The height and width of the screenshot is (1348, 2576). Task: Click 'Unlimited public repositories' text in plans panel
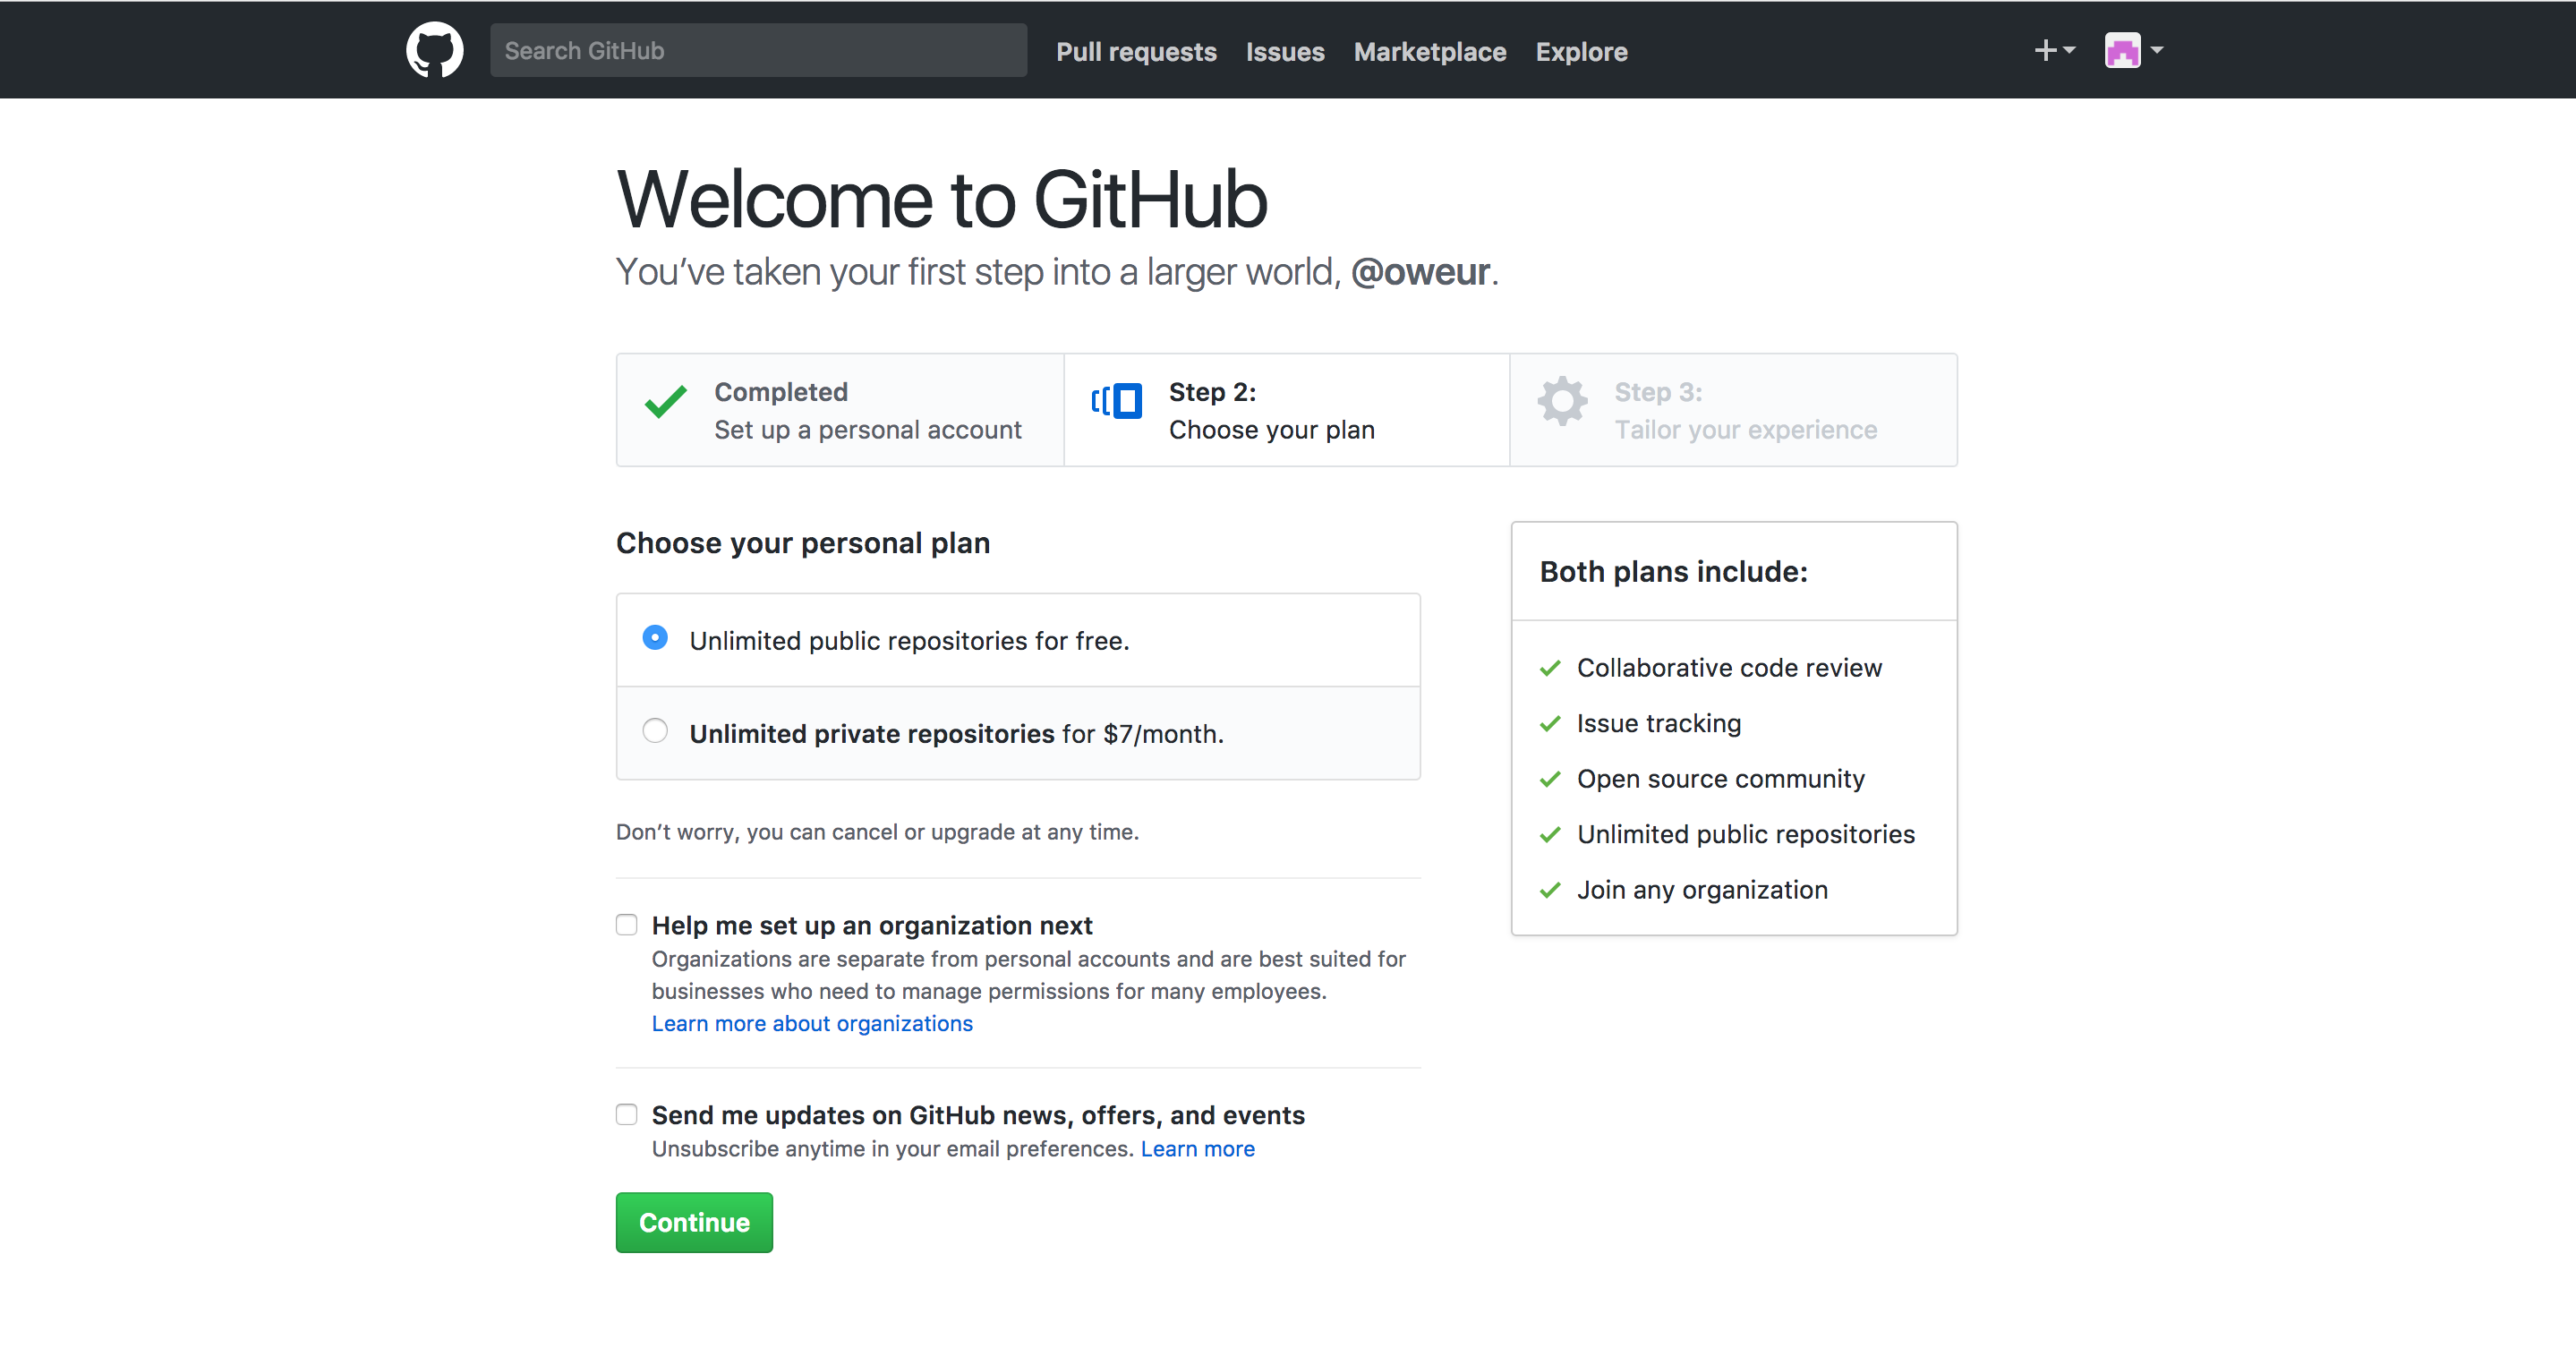pyautogui.click(x=1746, y=835)
